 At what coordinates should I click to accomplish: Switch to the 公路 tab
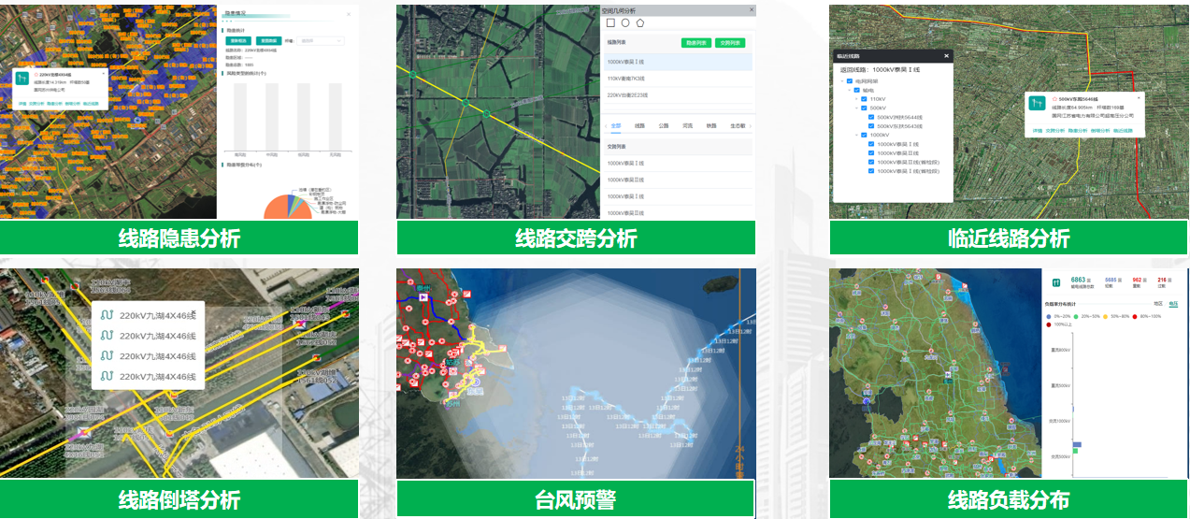click(x=664, y=125)
